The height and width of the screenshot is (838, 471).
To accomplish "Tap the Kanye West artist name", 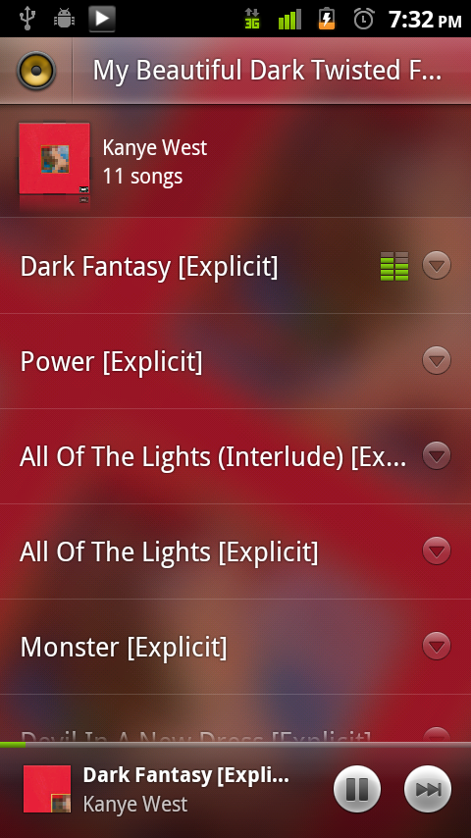I will 155,147.
